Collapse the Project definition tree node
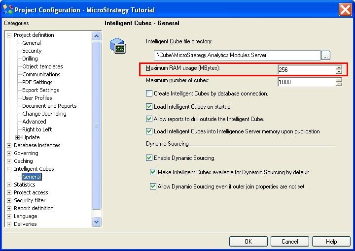Screen dimensions: 355x251 pos(9,35)
